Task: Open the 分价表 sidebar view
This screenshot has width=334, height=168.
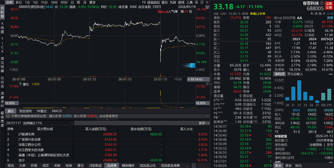Action: tap(2, 82)
